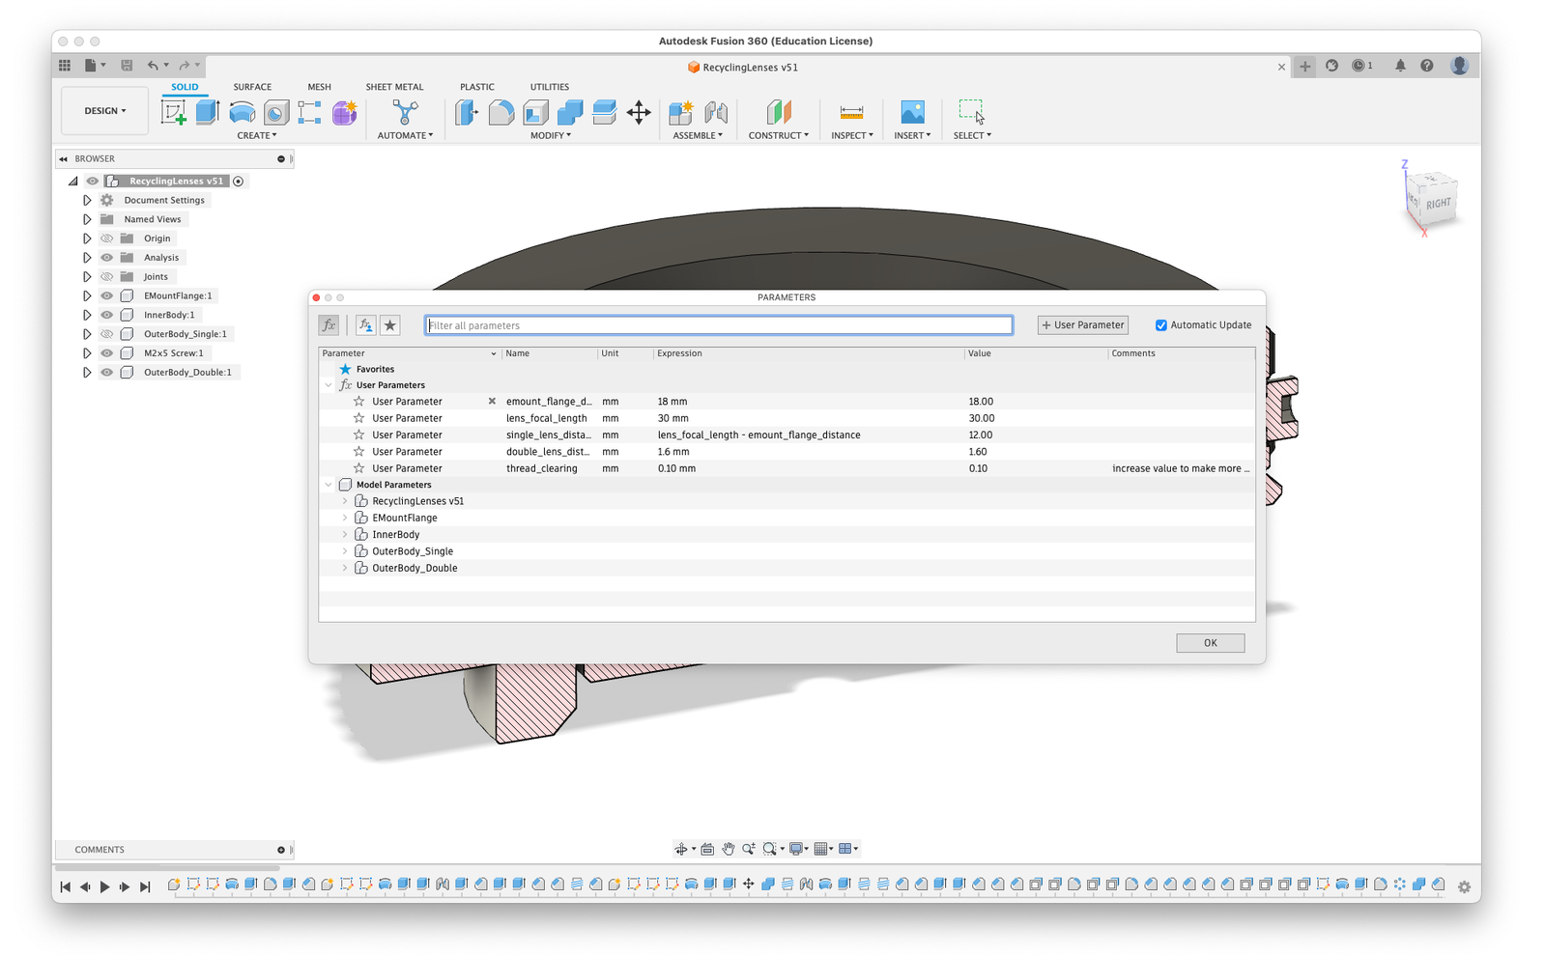
Task: Activate the RecyclingLenses v51 radio button
Action: tap(239, 181)
